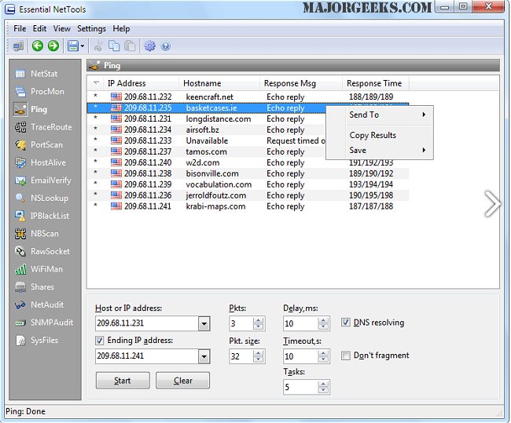Viewport: 511px width, 423px height.
Task: Open the ProcMon tool
Action: tap(39, 92)
